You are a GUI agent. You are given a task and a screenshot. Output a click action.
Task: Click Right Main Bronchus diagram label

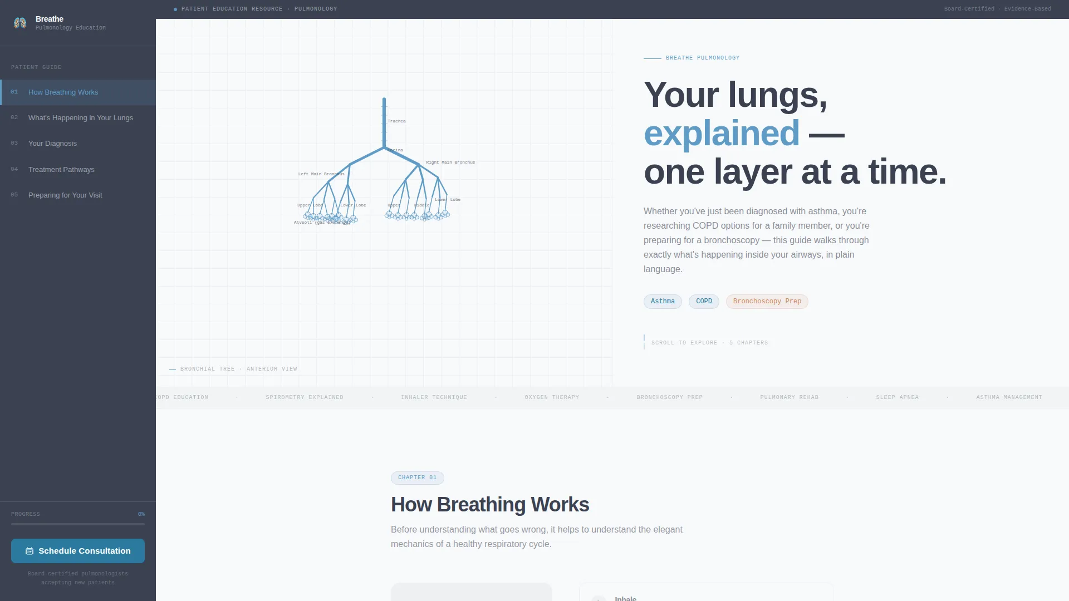coord(450,162)
